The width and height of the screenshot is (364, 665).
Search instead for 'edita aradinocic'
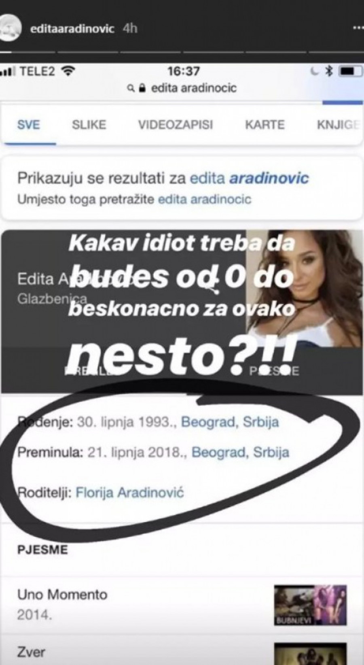[205, 200]
